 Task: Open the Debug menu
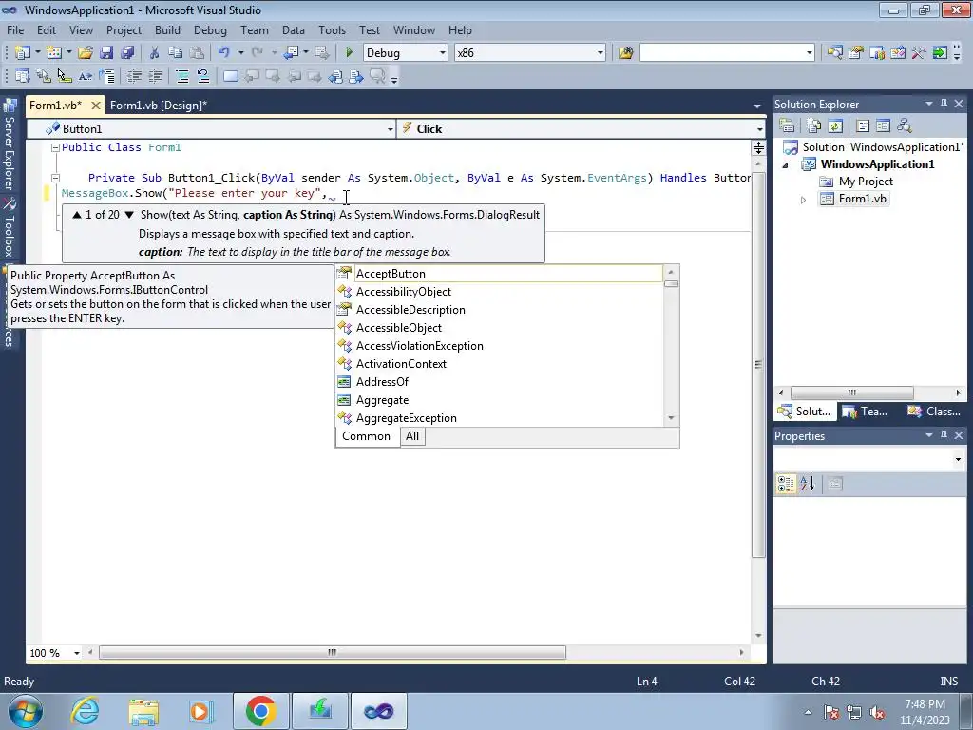click(210, 29)
